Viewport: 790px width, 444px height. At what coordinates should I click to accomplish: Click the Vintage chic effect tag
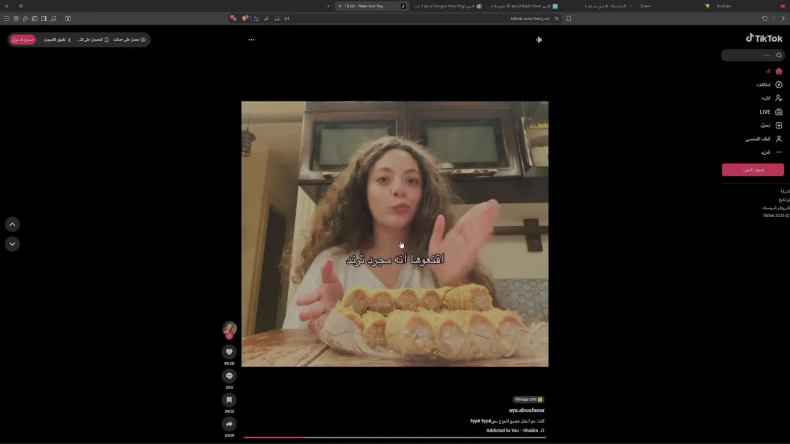pyautogui.click(x=529, y=400)
